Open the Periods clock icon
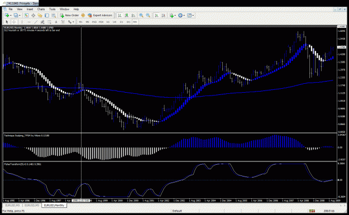This screenshot has height=215, width=349. click(x=180, y=16)
